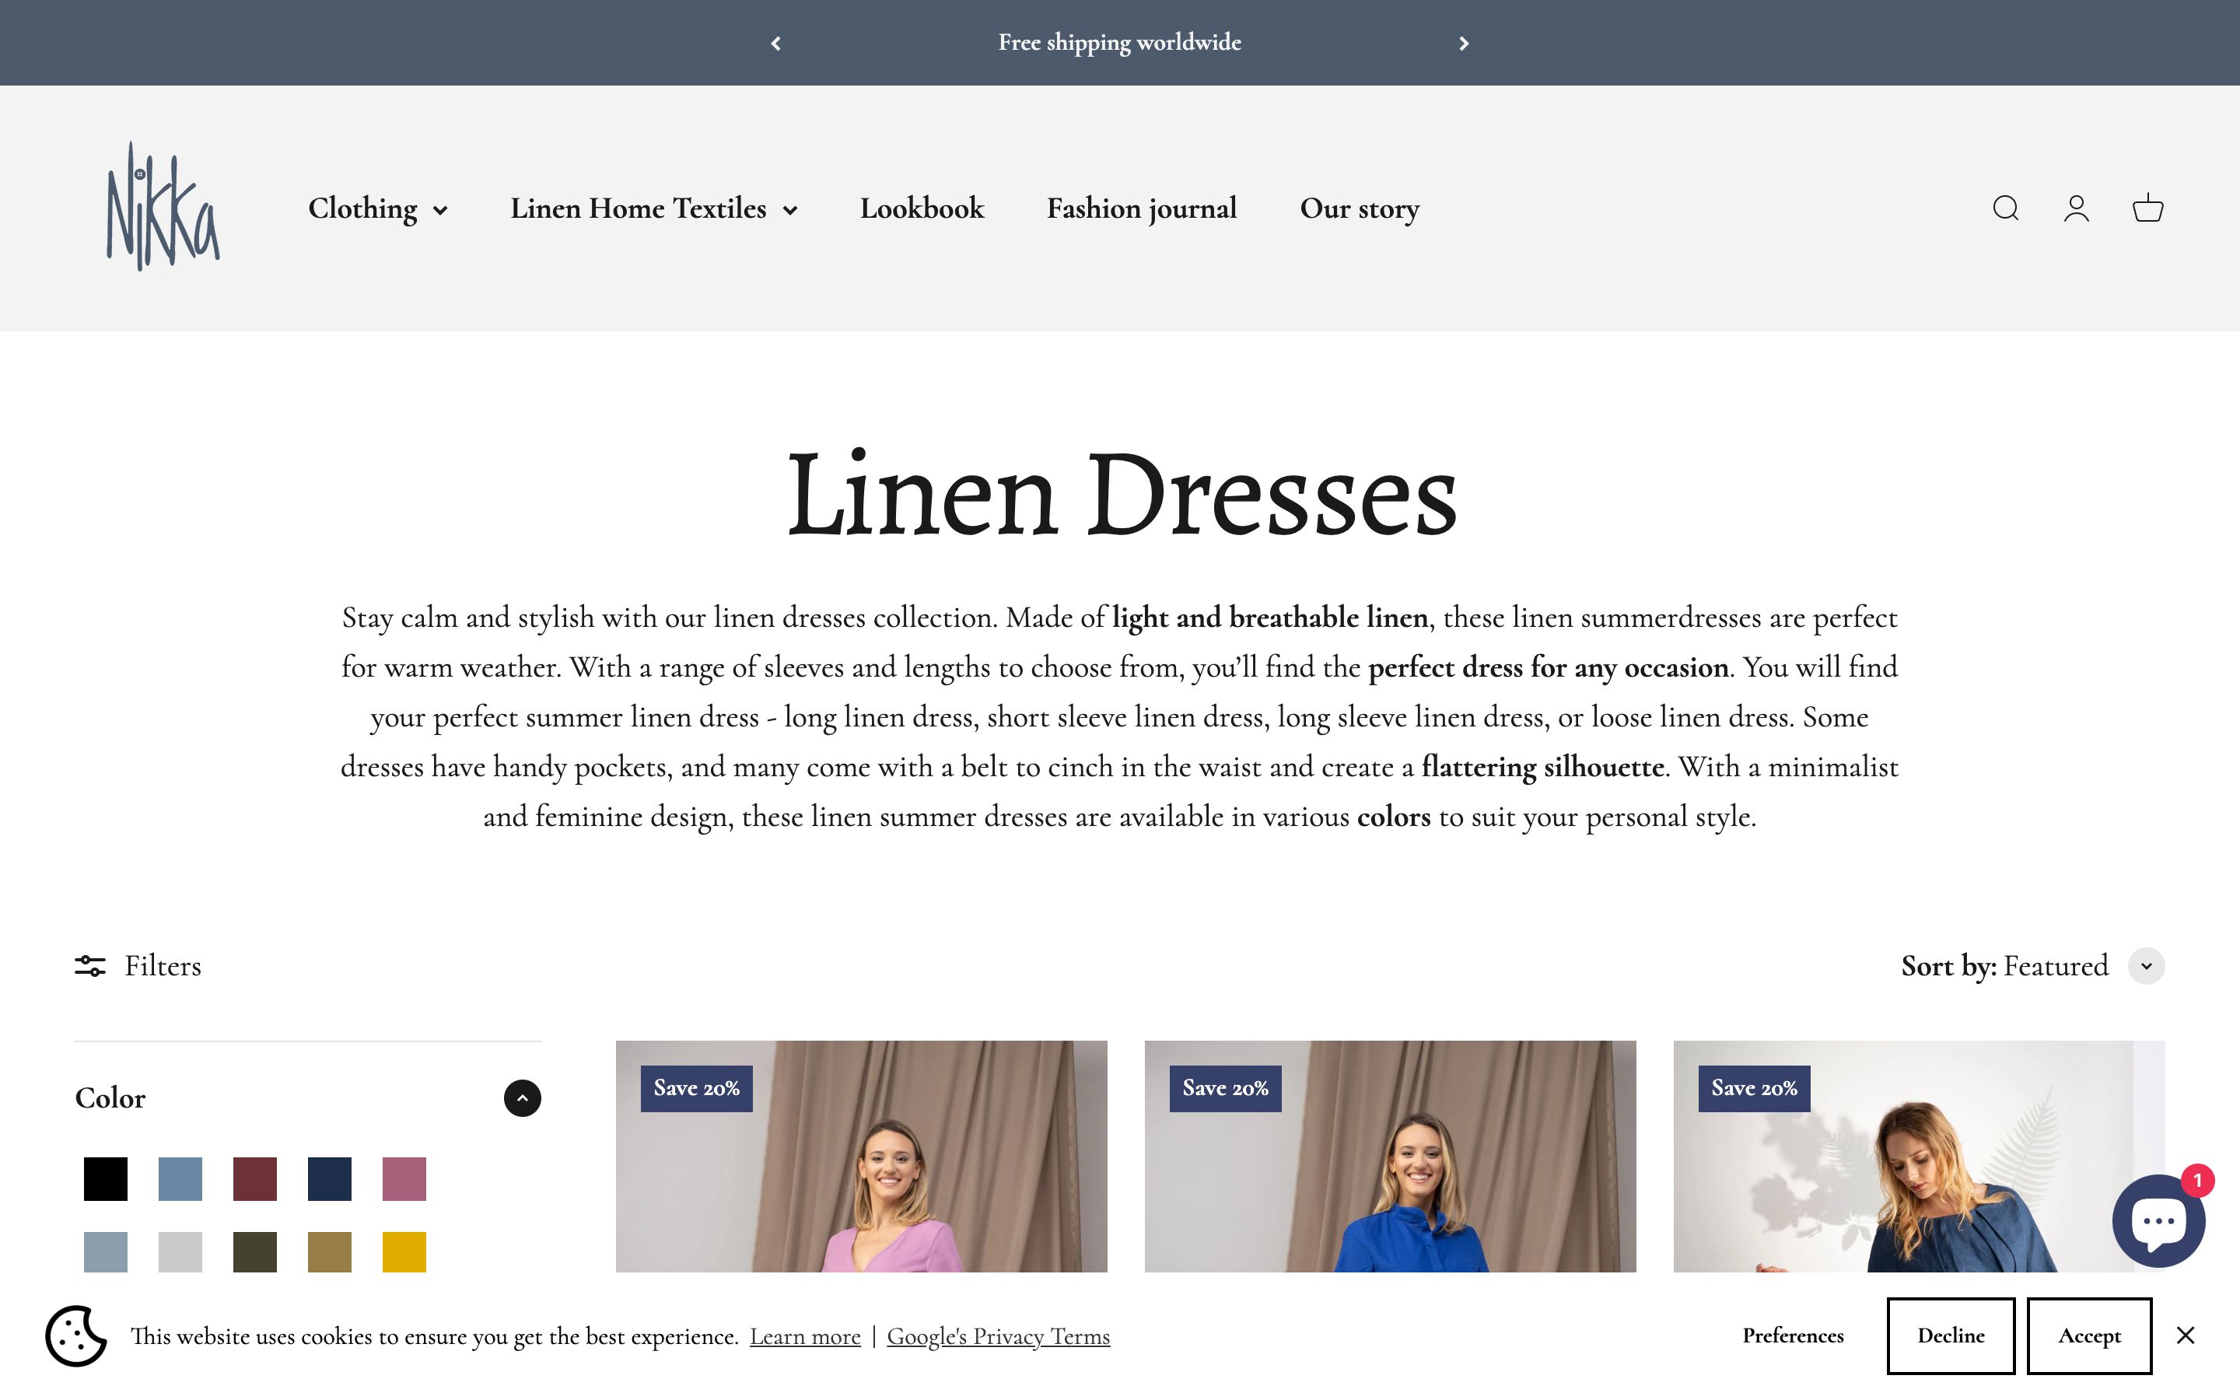Open the Sort by Featured dropdown
The width and height of the screenshot is (2240, 1400).
[2146, 966]
